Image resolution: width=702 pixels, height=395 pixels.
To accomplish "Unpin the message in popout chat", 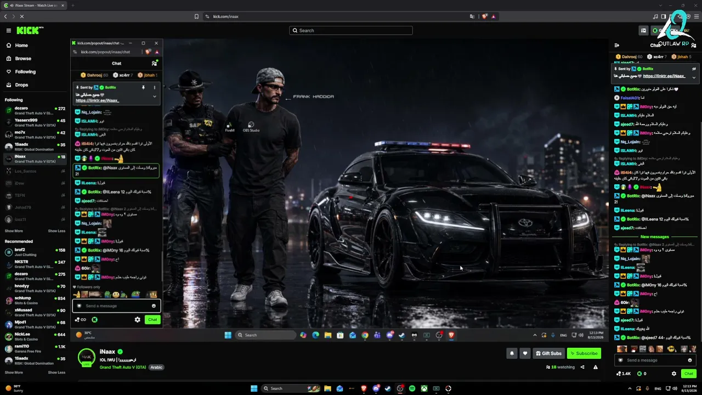I will click(x=143, y=87).
